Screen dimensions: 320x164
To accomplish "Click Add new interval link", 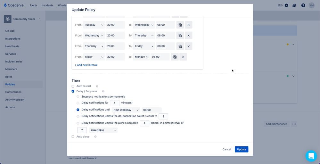I will tap(86, 65).
